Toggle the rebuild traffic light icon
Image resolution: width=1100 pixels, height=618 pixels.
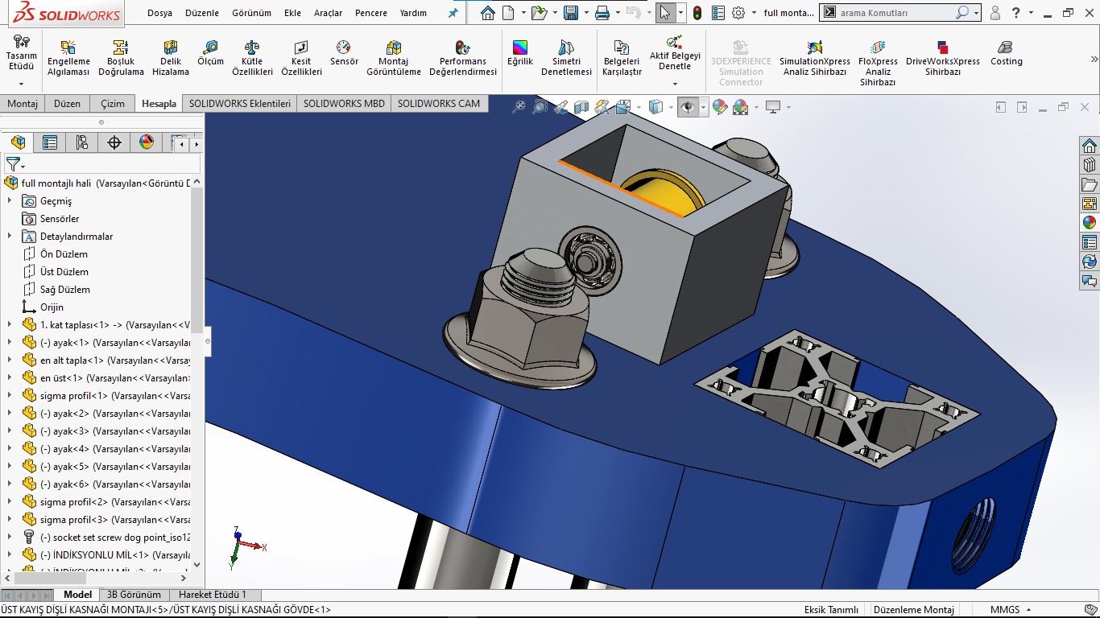point(697,13)
